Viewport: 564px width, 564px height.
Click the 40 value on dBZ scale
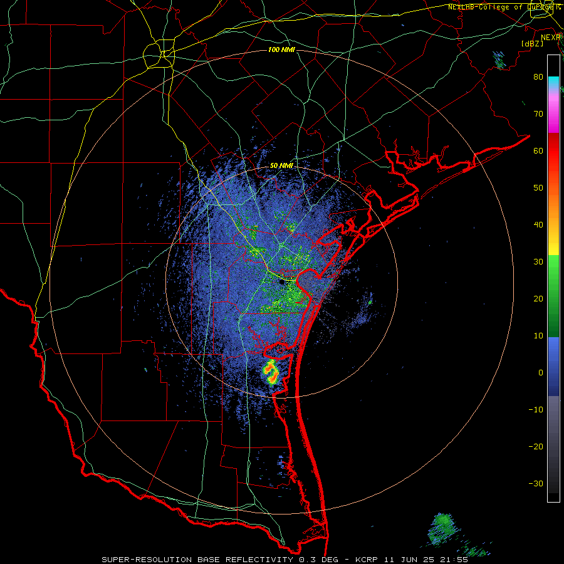[538, 224]
